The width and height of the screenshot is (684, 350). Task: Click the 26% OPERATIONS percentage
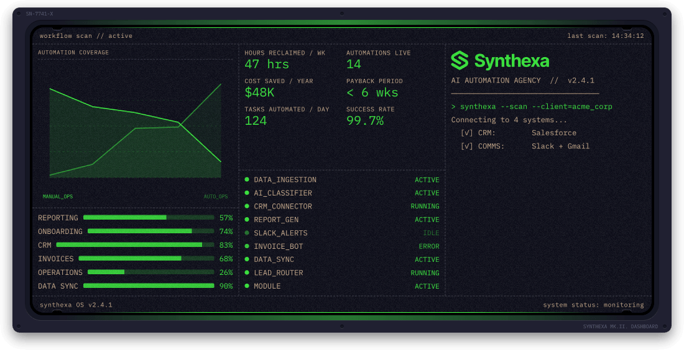click(x=226, y=272)
